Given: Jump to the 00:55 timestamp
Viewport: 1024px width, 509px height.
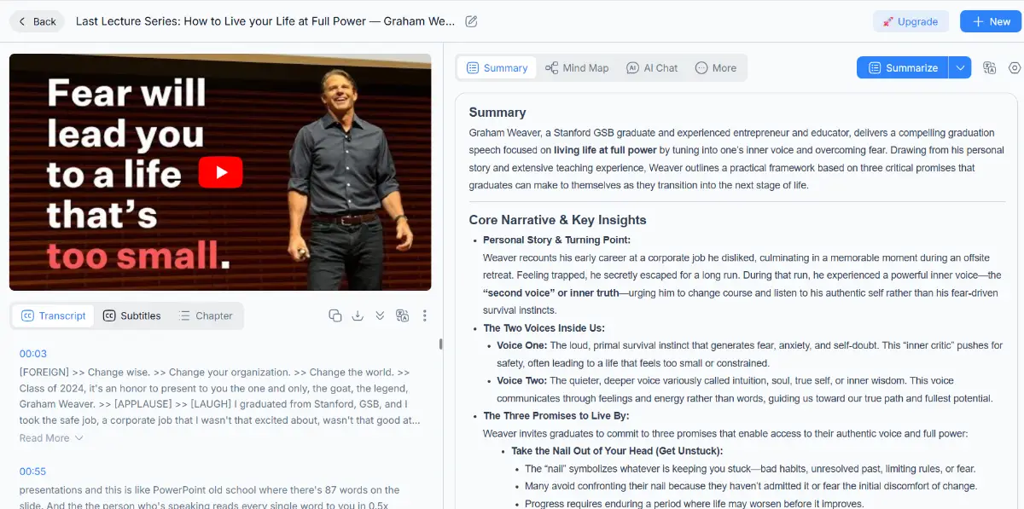Looking at the screenshot, I should (33, 471).
